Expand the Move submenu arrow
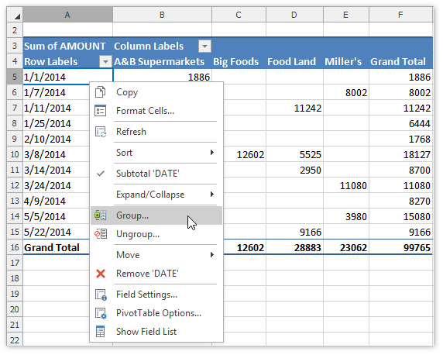Image resolution: width=443 pixels, height=355 pixels. pos(212,254)
